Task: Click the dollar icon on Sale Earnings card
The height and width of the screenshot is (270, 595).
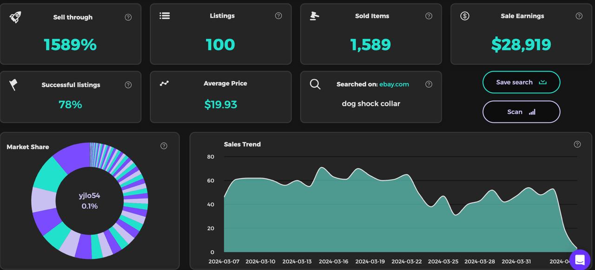Action: [x=465, y=16]
